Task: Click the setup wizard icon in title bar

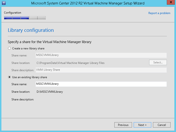Action: (x=4, y=3)
